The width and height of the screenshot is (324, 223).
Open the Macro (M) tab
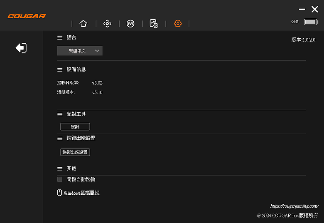tap(130, 24)
